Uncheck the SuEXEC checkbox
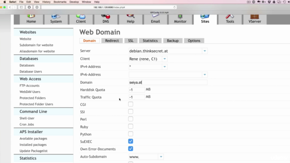The width and height of the screenshot is (290, 163). (x=130, y=141)
